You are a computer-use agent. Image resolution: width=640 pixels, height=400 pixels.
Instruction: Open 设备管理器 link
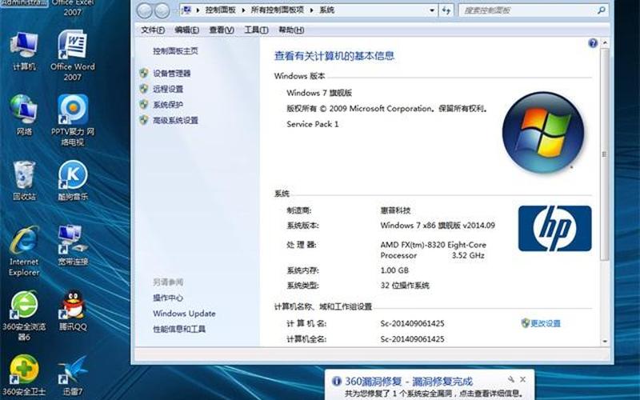[x=171, y=74]
